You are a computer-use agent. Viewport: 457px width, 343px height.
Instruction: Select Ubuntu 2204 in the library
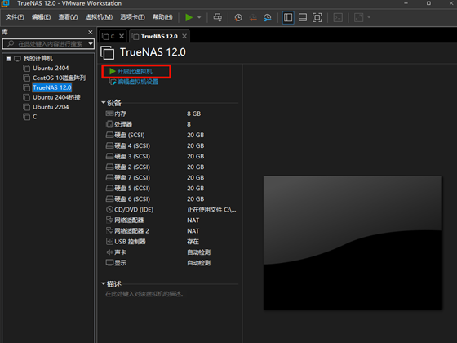(51, 107)
